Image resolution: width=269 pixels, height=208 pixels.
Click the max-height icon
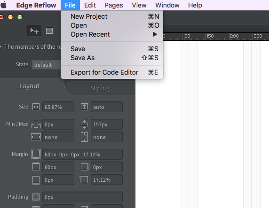[x=84, y=137]
